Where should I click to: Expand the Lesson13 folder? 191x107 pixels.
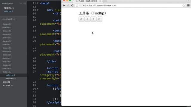(6, 65)
